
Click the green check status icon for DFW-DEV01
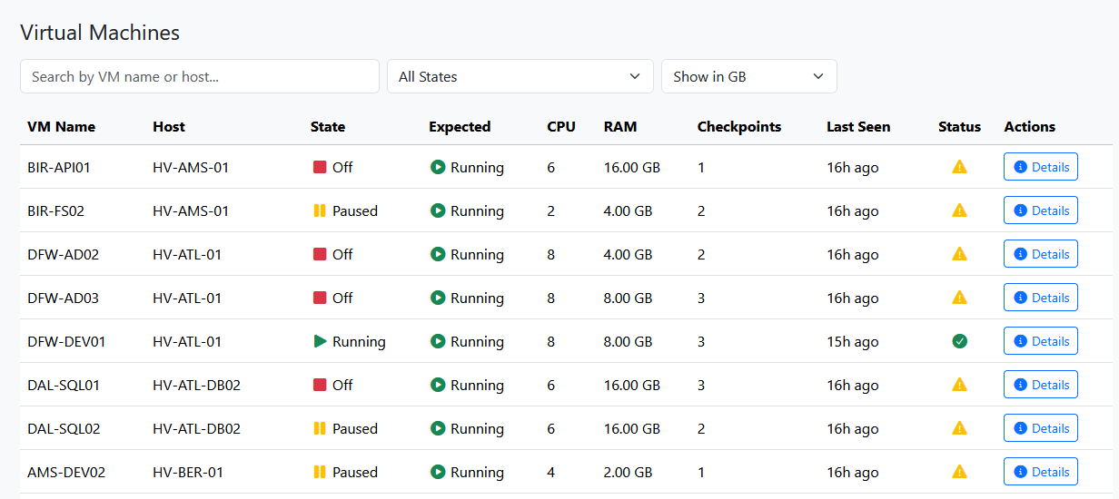(x=959, y=341)
